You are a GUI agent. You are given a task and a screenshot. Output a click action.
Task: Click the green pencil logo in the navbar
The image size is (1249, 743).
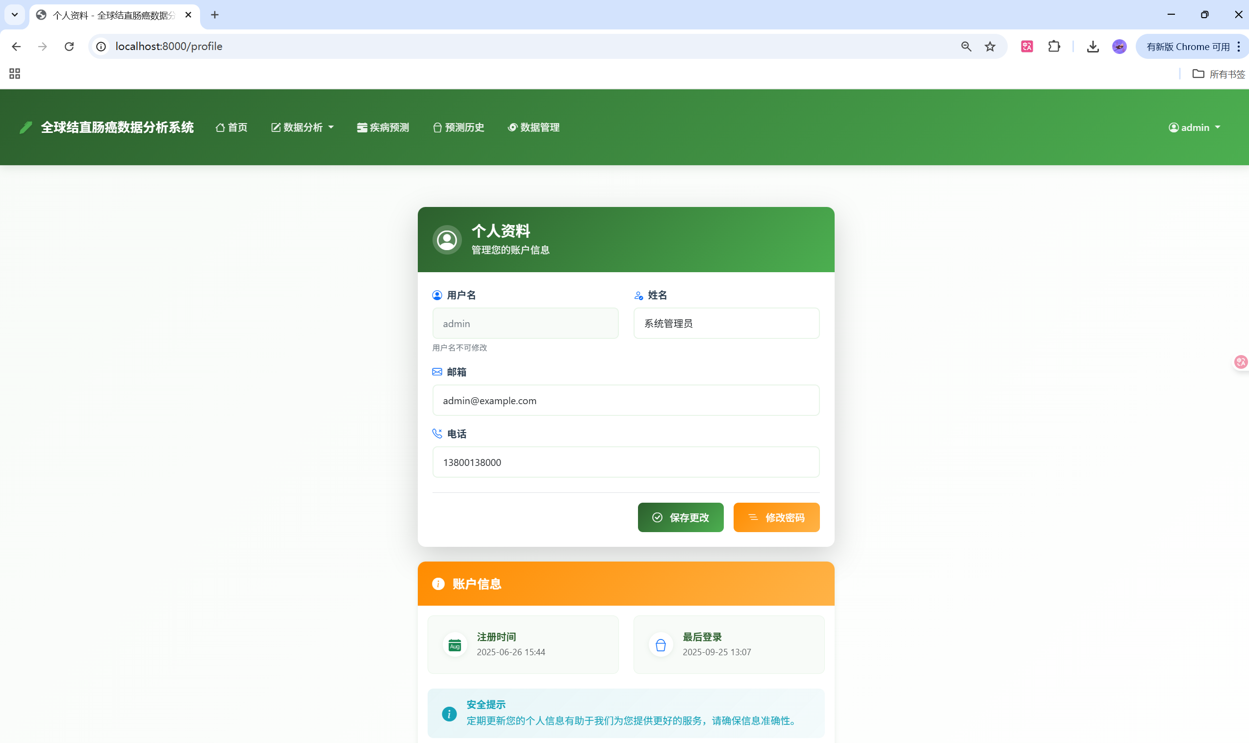(25, 127)
